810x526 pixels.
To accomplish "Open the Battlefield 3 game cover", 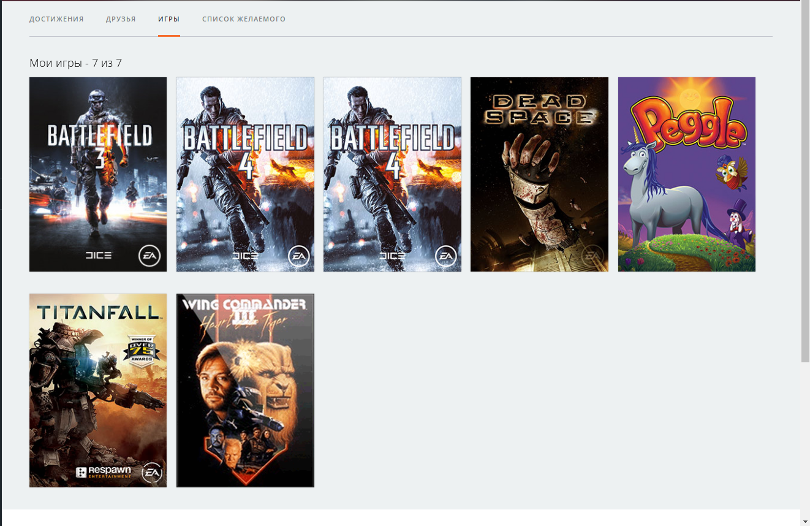I will tap(98, 174).
